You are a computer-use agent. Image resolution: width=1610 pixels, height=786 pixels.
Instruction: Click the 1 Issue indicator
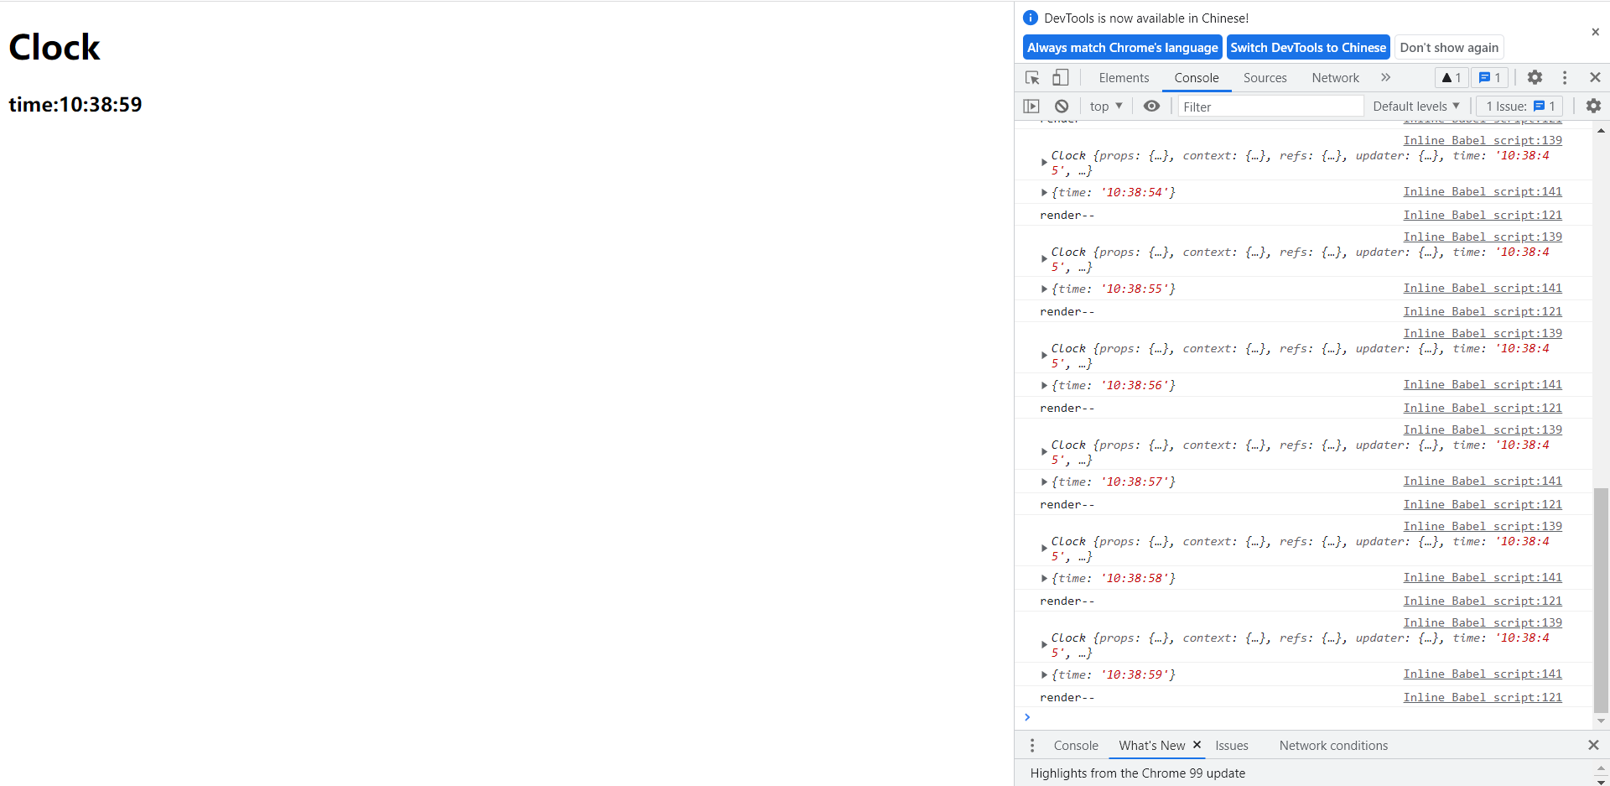click(1518, 106)
